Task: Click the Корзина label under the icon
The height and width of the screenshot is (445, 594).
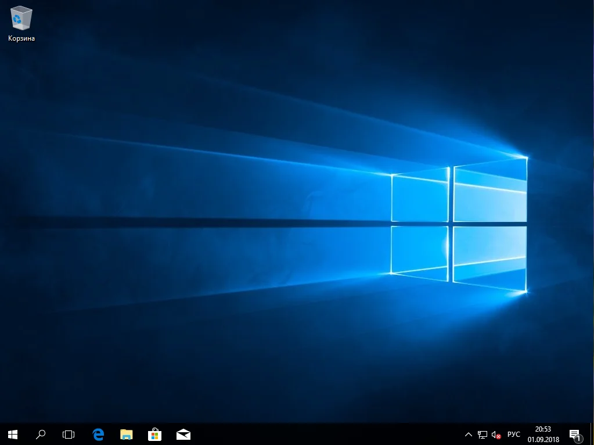Action: [21, 38]
